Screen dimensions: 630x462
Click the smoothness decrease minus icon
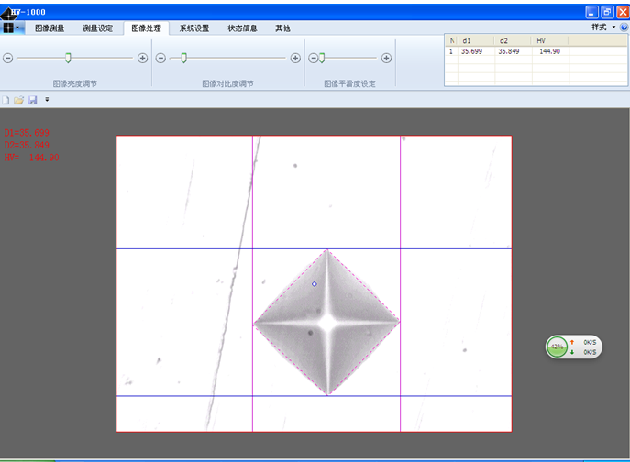(313, 58)
